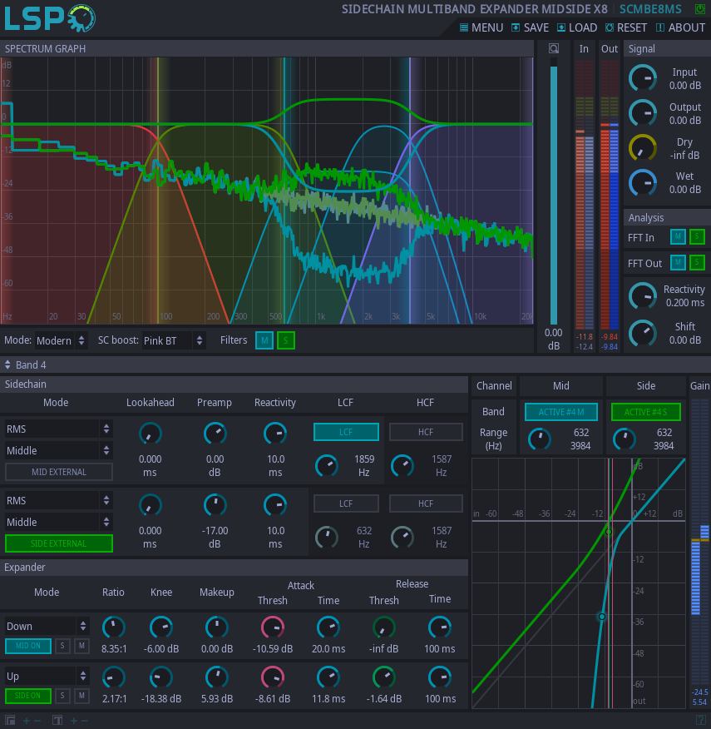Click the zoom magnifier icon above the zoom fader

coord(554,48)
